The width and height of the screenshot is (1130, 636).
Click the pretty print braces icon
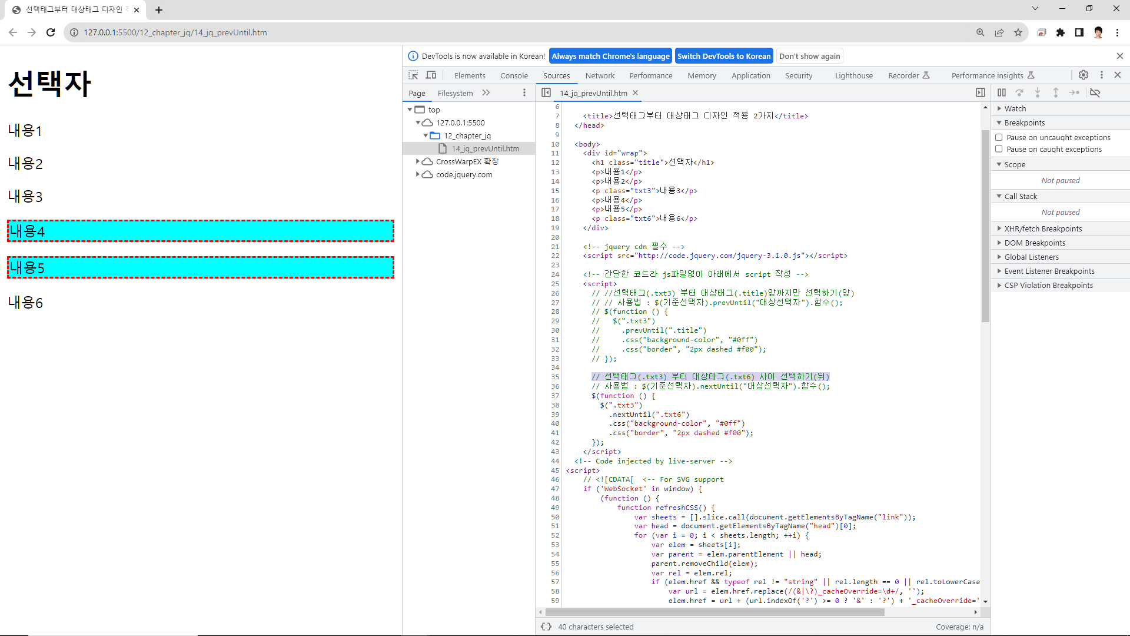546,627
